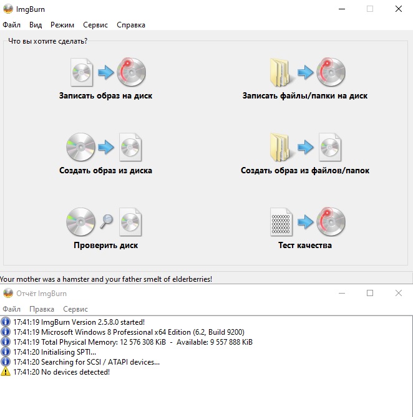
Task: Select log line Total Physical Memory: 12 576 308 KiB
Action: tap(133, 342)
